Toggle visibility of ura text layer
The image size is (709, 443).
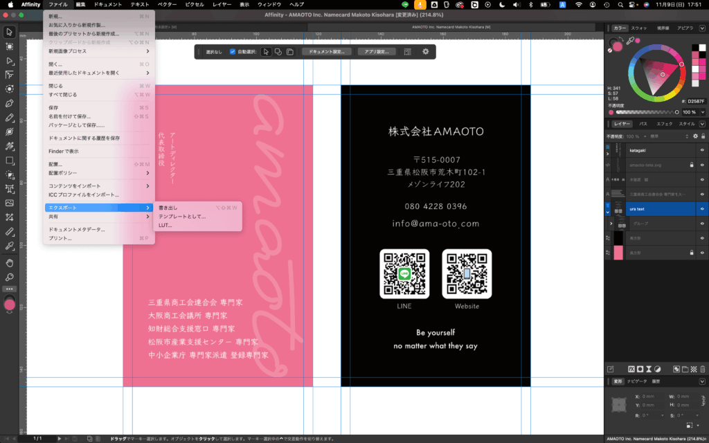(x=702, y=208)
